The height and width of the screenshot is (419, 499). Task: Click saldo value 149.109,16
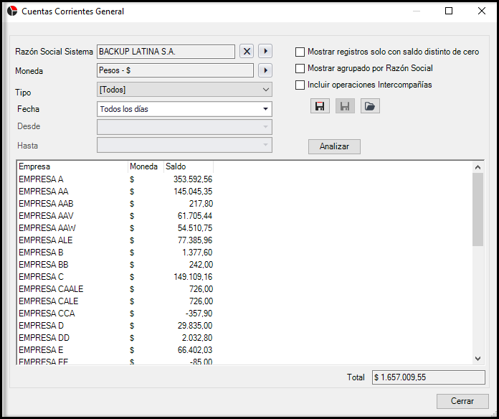point(193,277)
